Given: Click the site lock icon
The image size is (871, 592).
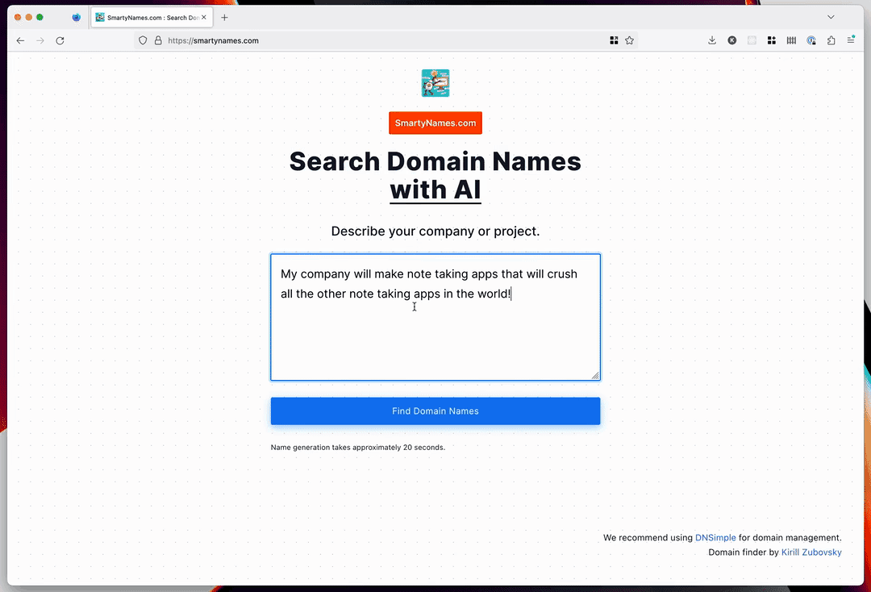Looking at the screenshot, I should point(158,40).
